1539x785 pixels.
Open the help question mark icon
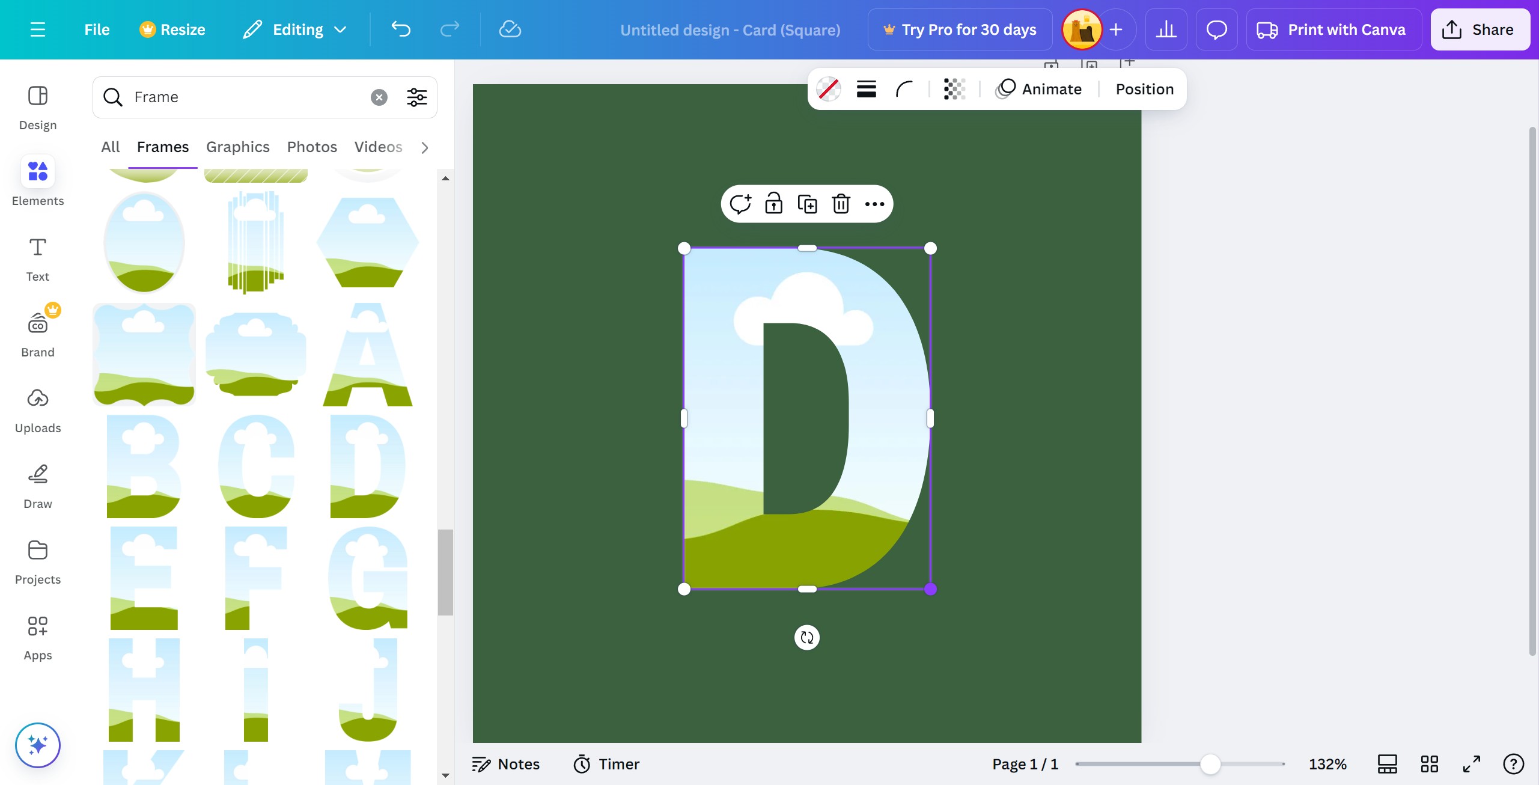[1513, 764]
